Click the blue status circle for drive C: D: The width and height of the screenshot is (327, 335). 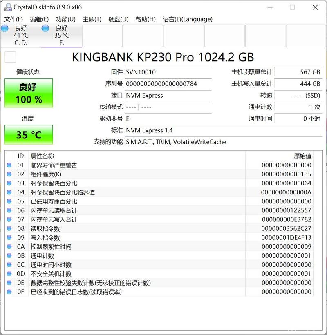pyautogui.click(x=5, y=28)
